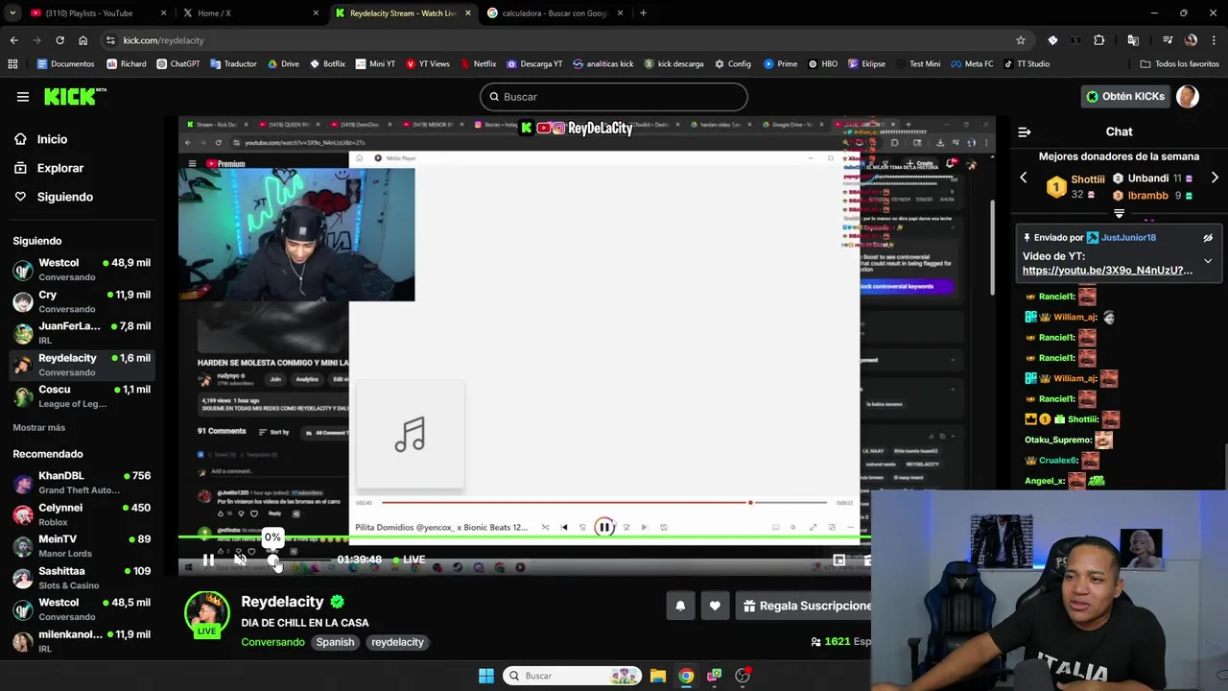Screen dimensions: 1228x691
Task: Open TT Studio bookmark
Action: (x=1027, y=64)
